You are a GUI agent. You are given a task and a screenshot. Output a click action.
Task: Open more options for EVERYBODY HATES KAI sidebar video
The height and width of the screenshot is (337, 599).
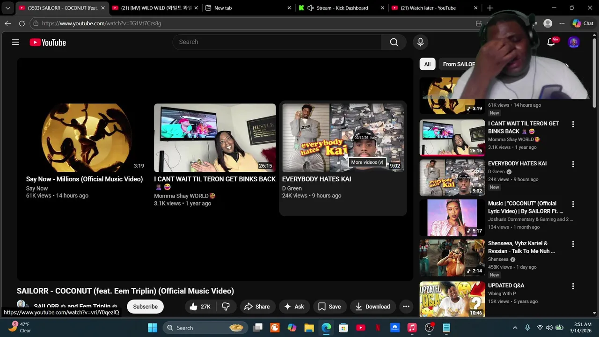573,164
